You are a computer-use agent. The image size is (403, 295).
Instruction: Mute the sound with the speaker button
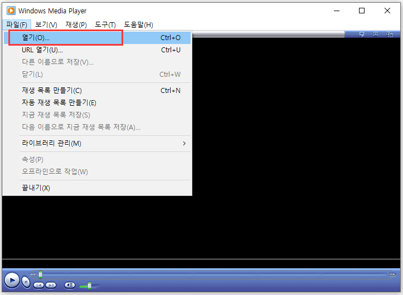click(70, 285)
